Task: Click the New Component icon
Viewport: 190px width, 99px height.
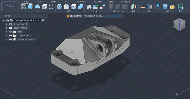Action: coord(96,7)
